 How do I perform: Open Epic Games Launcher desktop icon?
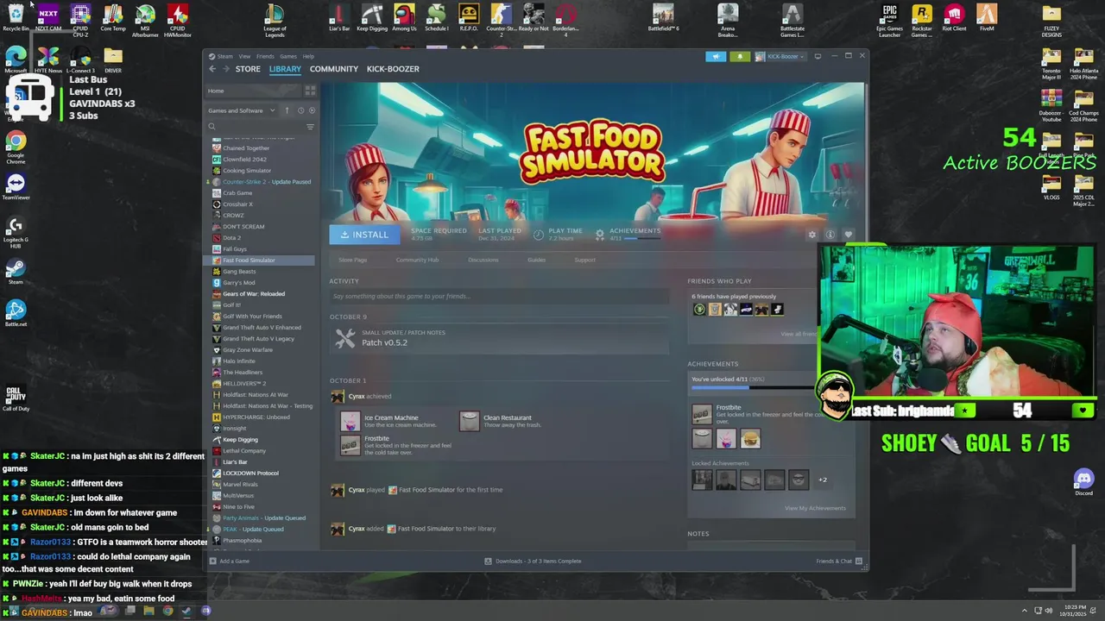click(889, 21)
